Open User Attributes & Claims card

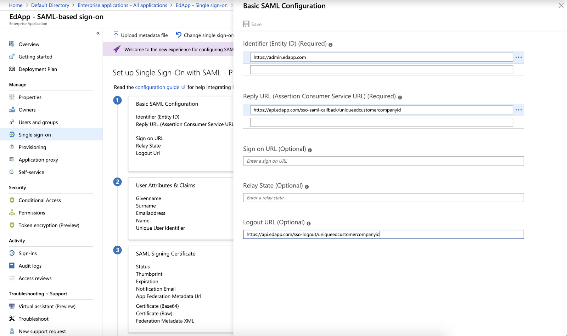coord(181,209)
